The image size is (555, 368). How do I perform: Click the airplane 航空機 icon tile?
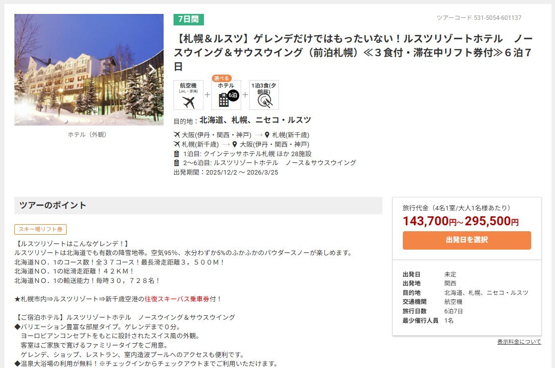tap(188, 95)
